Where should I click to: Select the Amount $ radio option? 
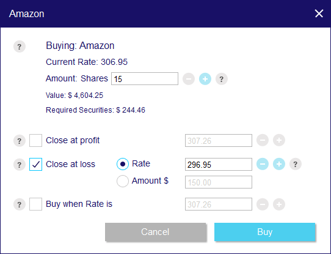(123, 181)
